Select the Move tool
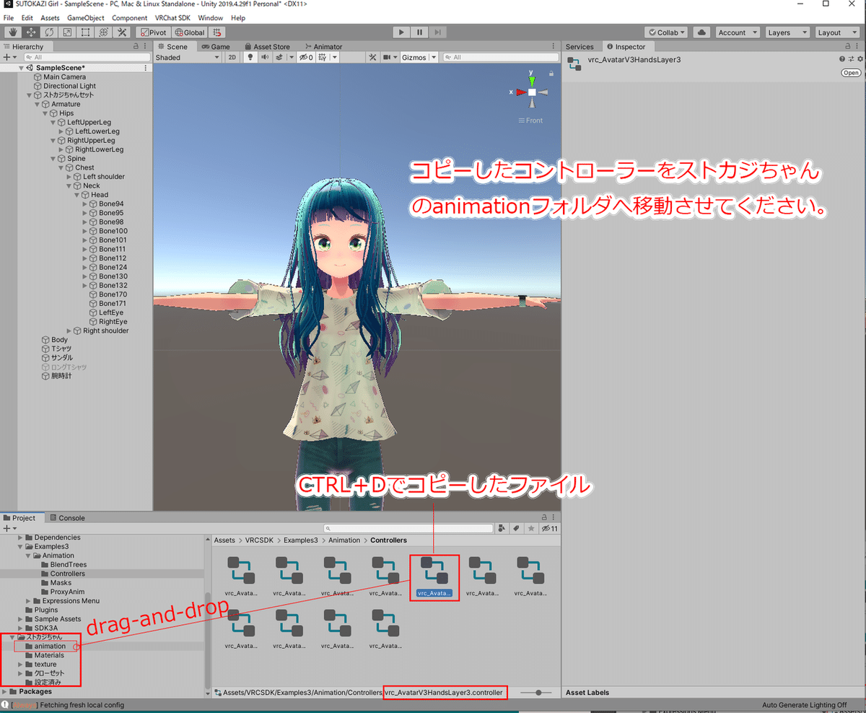The width and height of the screenshot is (866, 713). [31, 32]
